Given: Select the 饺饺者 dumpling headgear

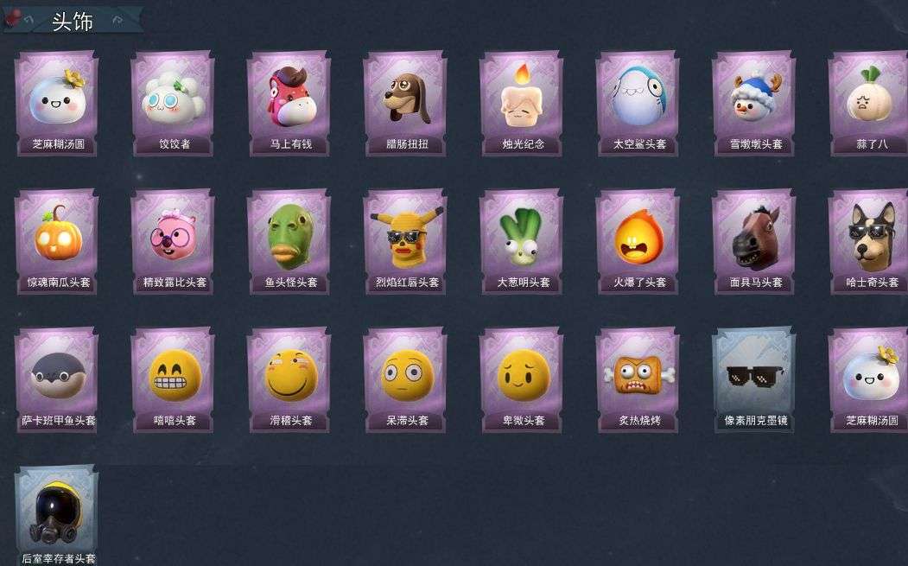Looking at the screenshot, I should click(173, 104).
